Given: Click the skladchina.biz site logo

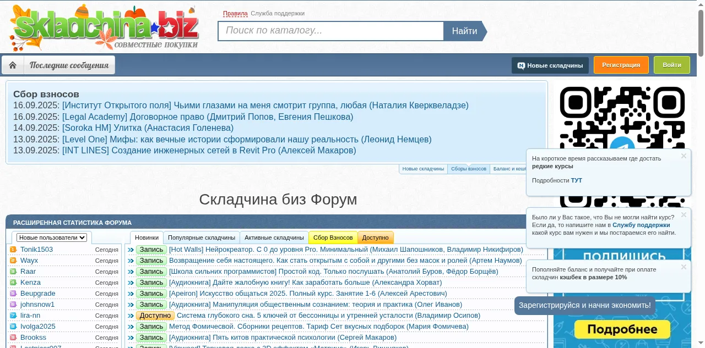Looking at the screenshot, I should click(105, 27).
